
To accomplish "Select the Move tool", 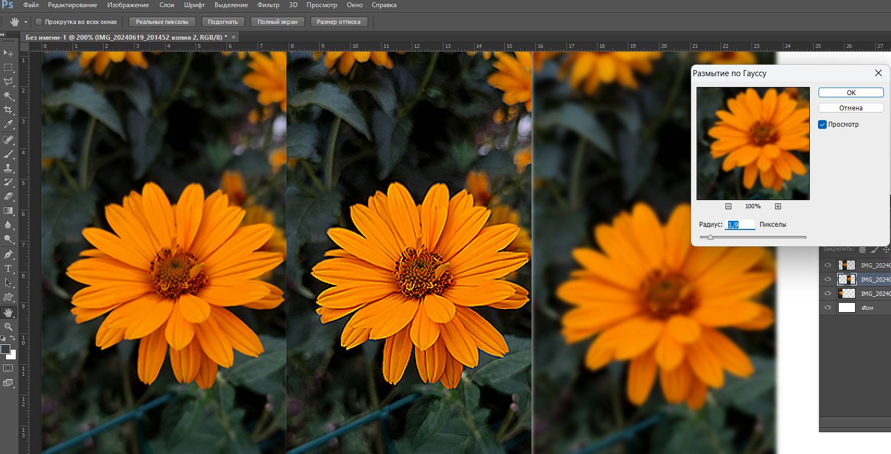I will pos(8,53).
